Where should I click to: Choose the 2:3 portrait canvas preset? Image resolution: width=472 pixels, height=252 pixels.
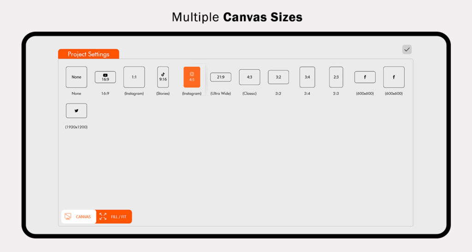(x=336, y=77)
